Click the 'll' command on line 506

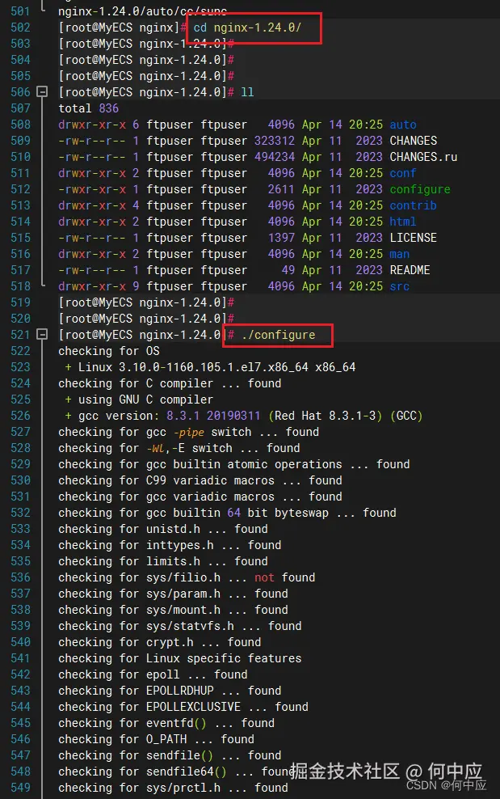click(247, 92)
